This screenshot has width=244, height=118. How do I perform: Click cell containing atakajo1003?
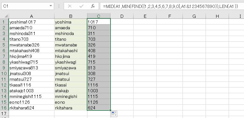tap(31, 91)
